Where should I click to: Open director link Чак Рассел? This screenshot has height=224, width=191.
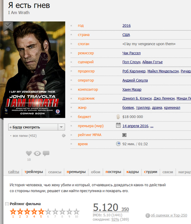point(131,53)
